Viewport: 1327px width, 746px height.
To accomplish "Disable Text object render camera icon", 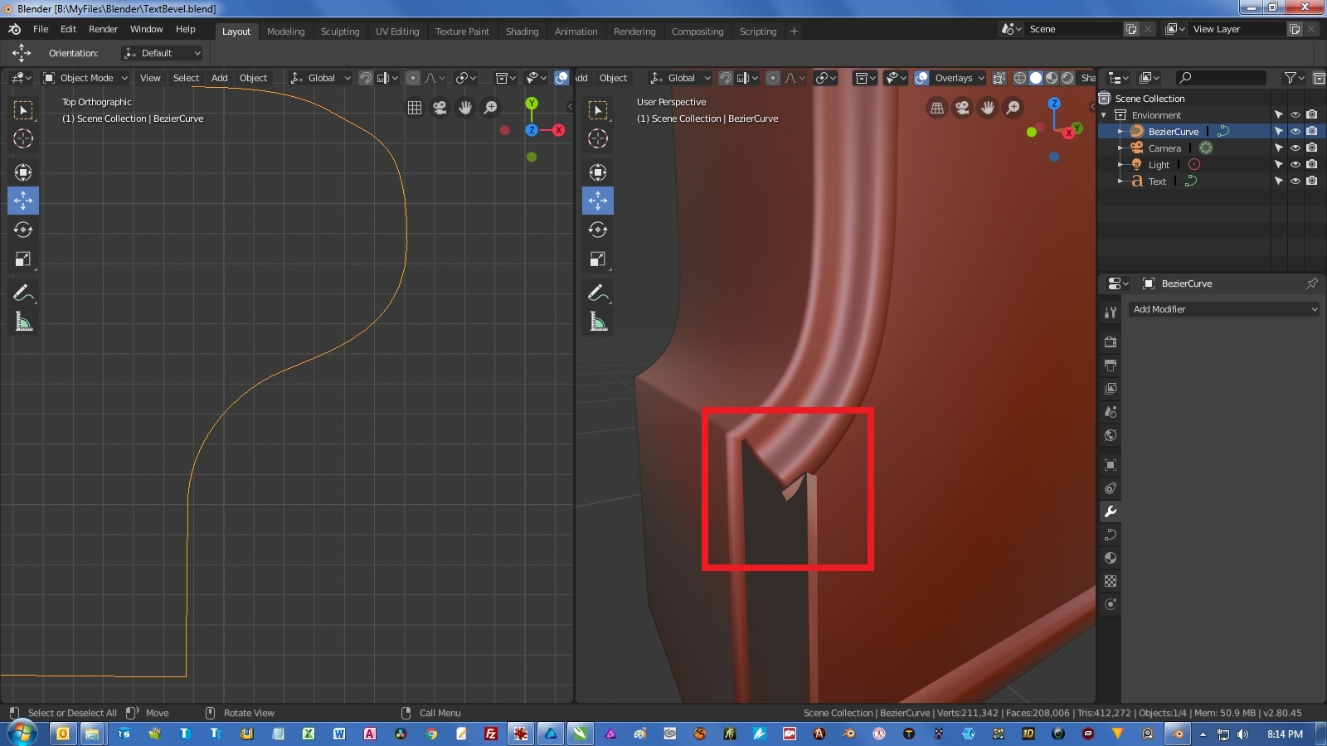I will click(1311, 181).
